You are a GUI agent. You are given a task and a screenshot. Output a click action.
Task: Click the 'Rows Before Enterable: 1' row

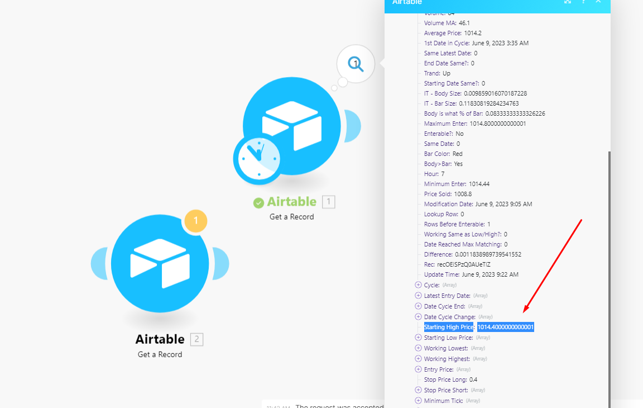[x=457, y=224]
